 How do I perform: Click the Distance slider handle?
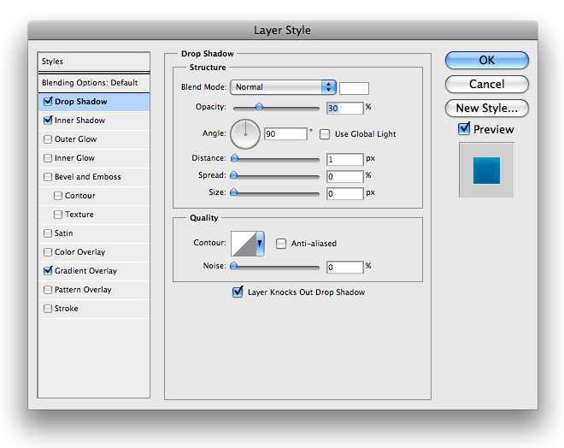coord(234,158)
